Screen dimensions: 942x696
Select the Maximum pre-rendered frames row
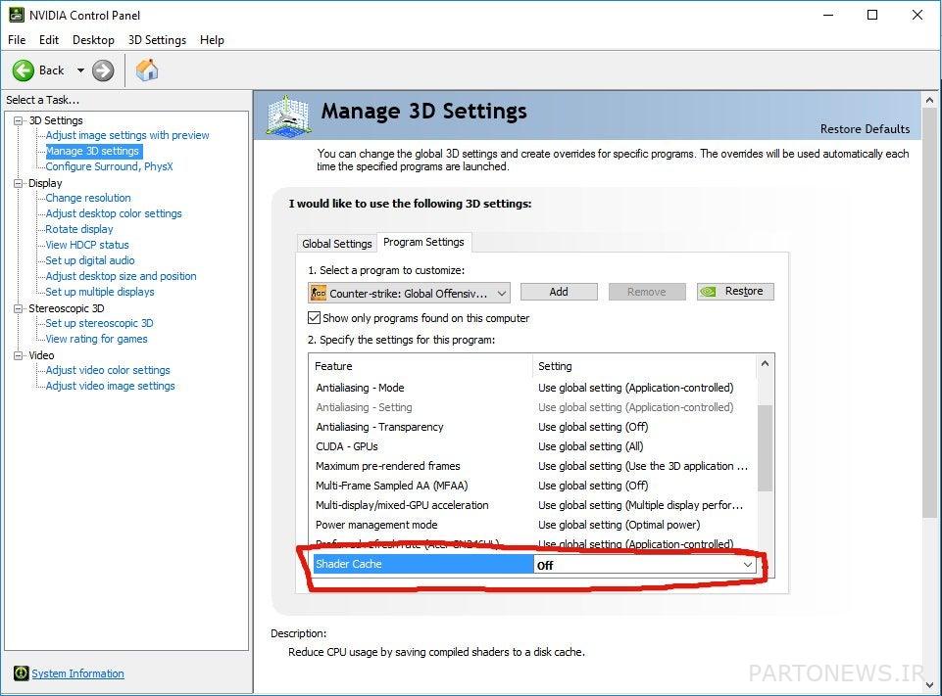click(x=533, y=466)
